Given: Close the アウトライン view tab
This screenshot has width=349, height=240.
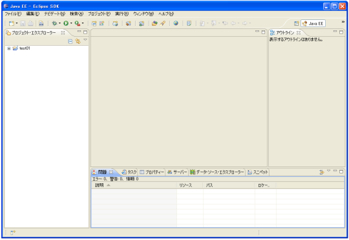Looking at the screenshot, I should tap(299, 33).
